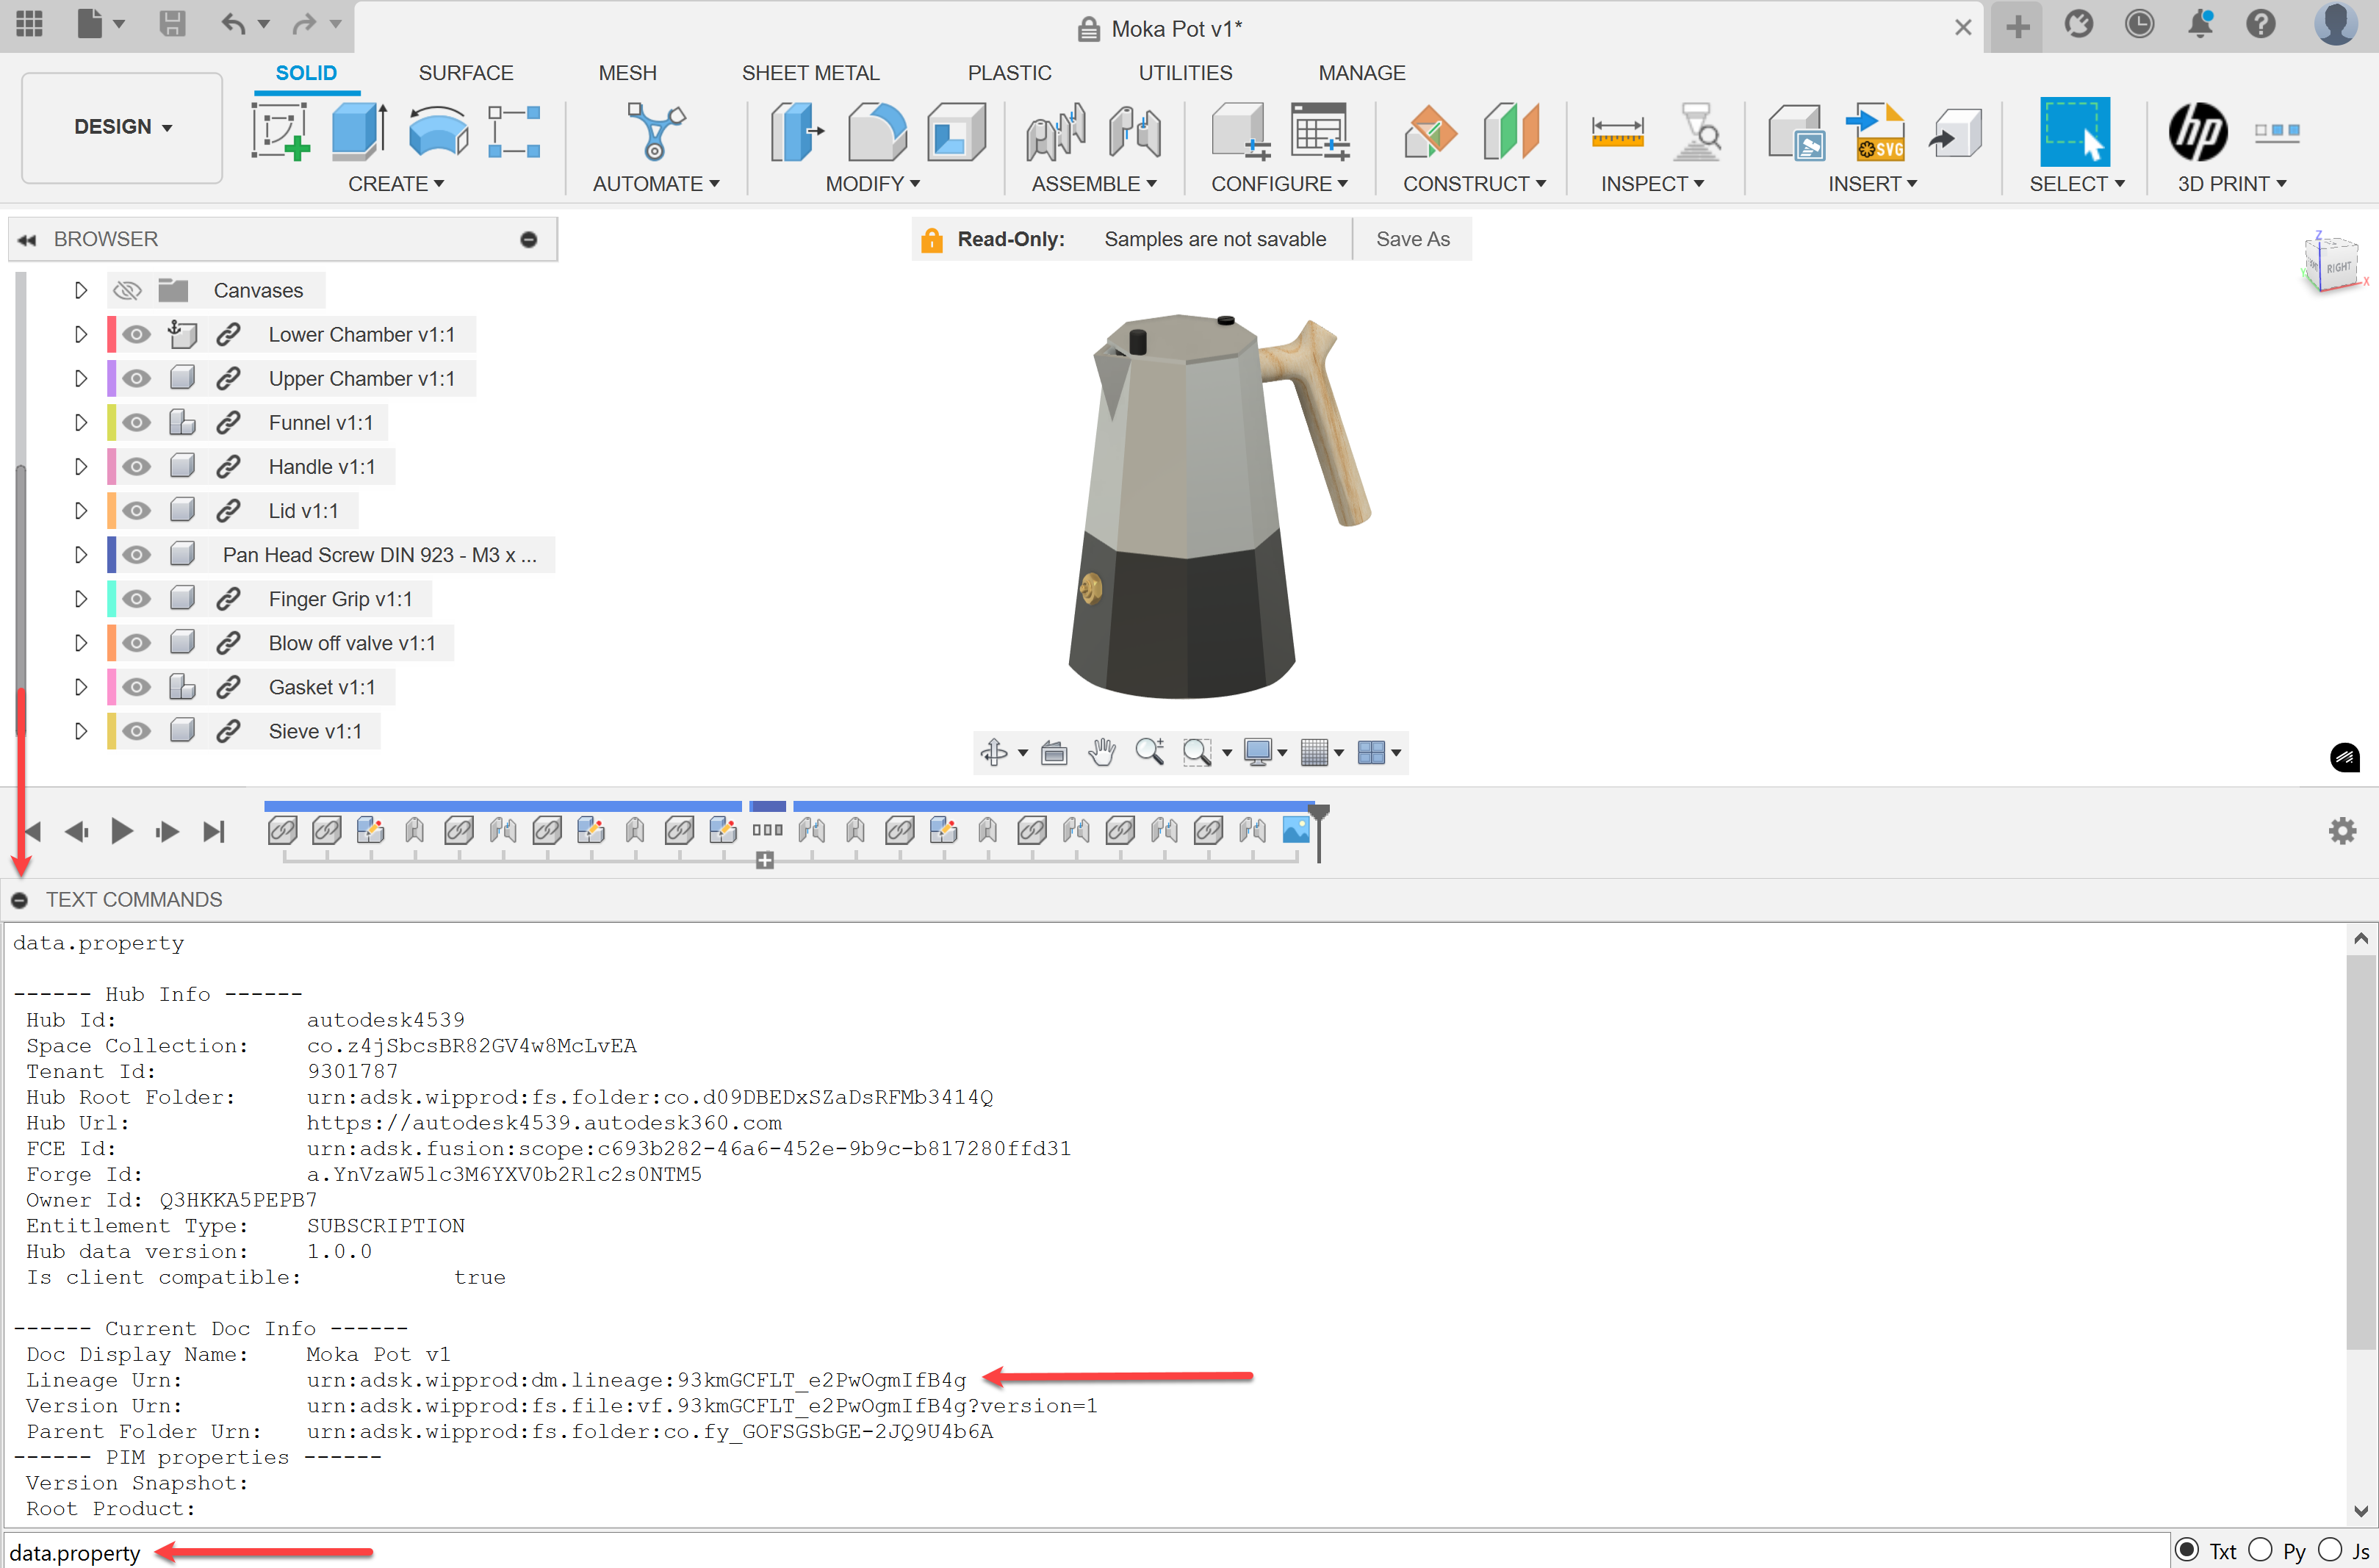Open the CONSTRUCT dropdown menu
This screenshot has height=1568, width=2379.
tap(1474, 184)
